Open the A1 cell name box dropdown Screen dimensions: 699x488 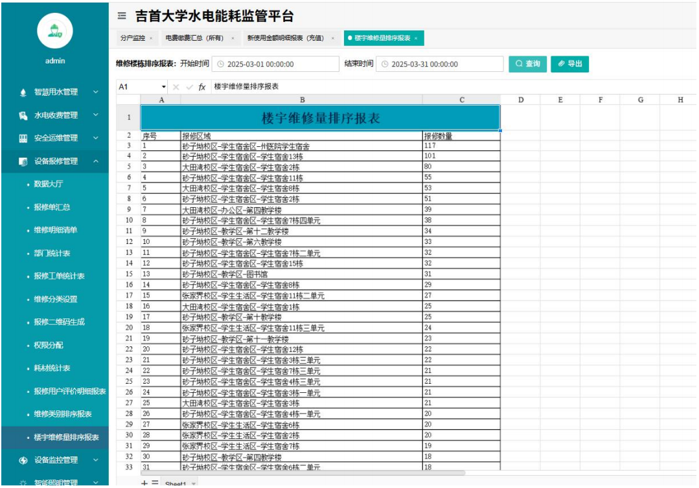coord(164,87)
